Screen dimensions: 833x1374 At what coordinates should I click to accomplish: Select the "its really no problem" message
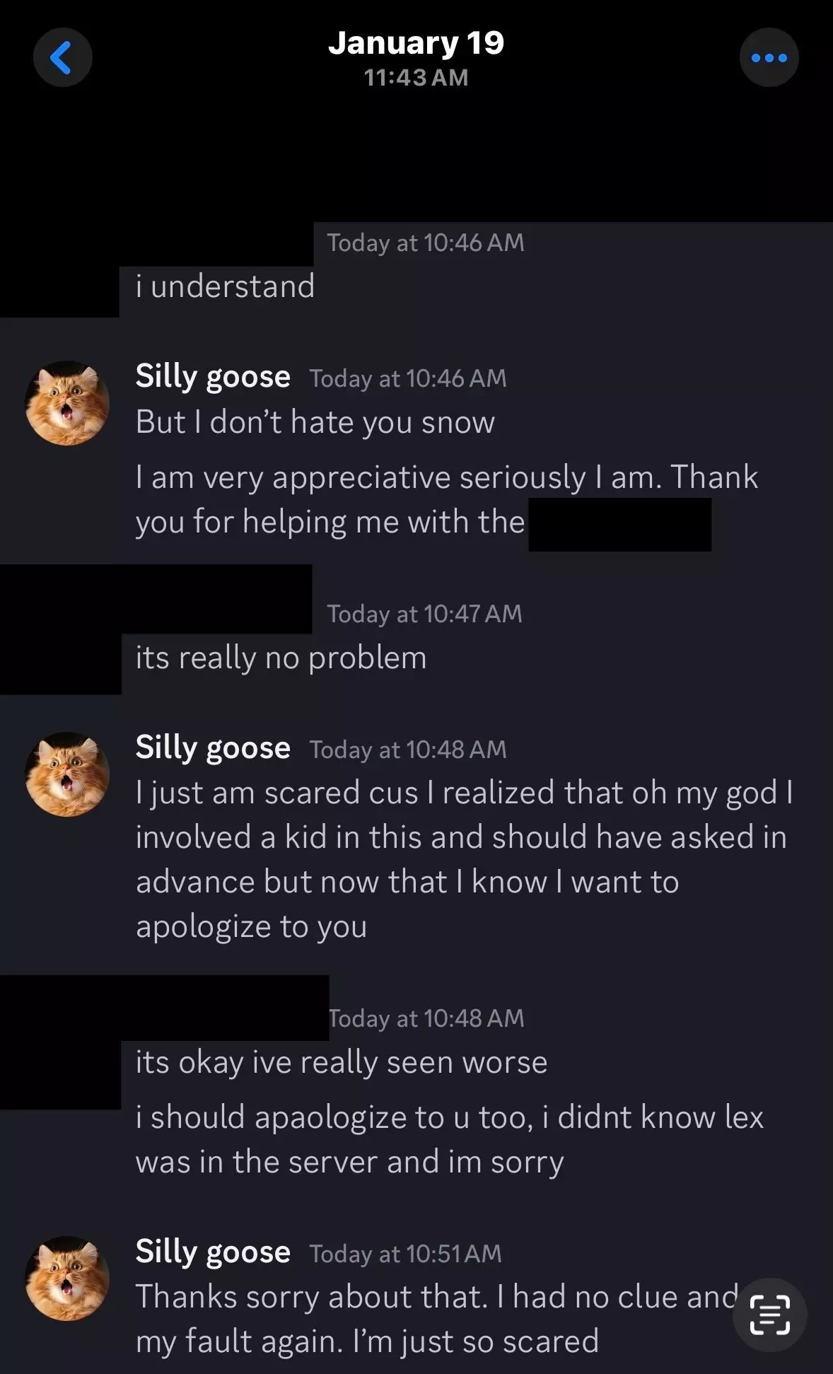(x=281, y=658)
